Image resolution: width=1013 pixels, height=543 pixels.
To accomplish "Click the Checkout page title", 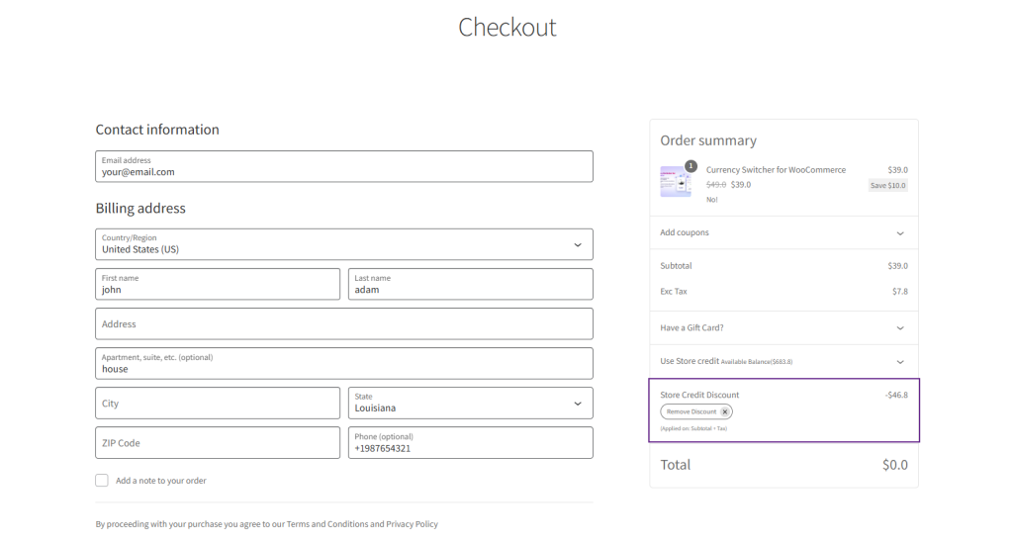I will pos(507,27).
